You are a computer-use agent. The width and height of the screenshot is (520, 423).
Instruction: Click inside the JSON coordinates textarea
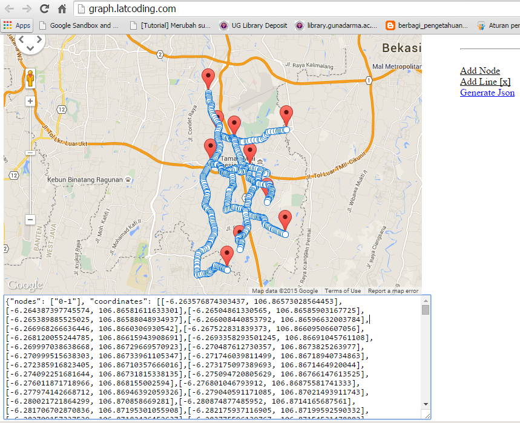pos(212,356)
